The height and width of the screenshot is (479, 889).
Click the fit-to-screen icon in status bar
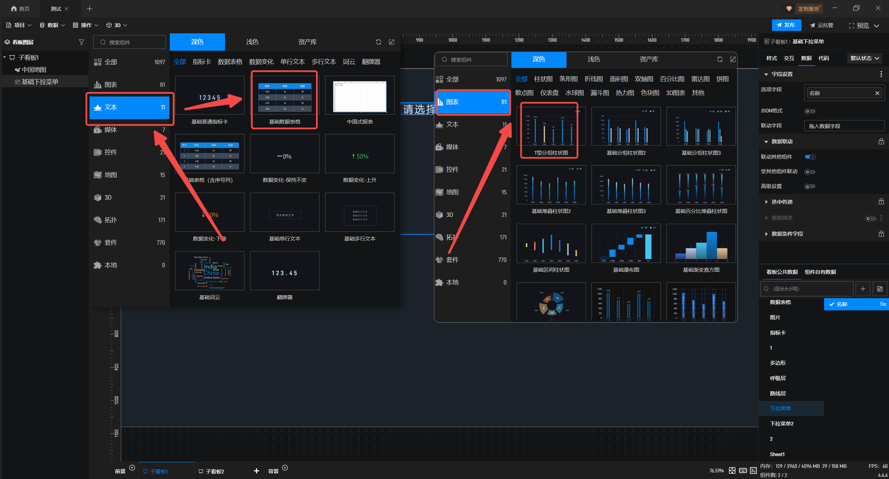point(732,470)
